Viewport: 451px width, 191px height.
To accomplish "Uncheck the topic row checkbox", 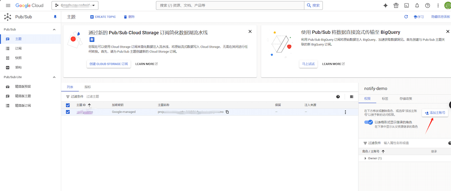I will click(68, 112).
